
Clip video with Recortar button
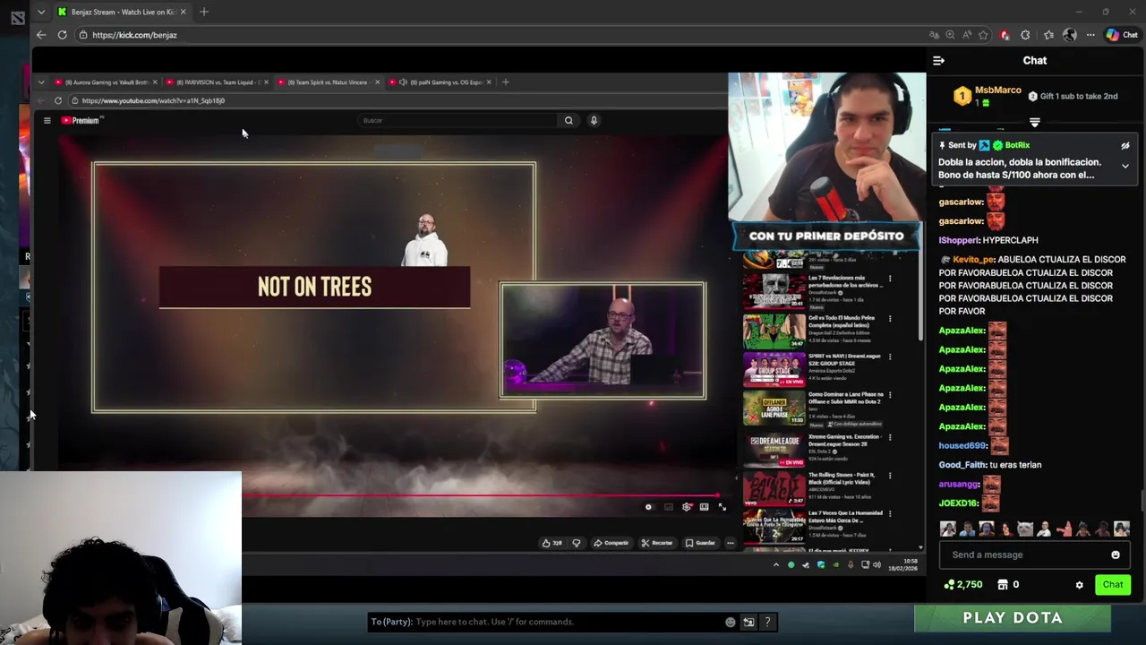pyautogui.click(x=657, y=543)
